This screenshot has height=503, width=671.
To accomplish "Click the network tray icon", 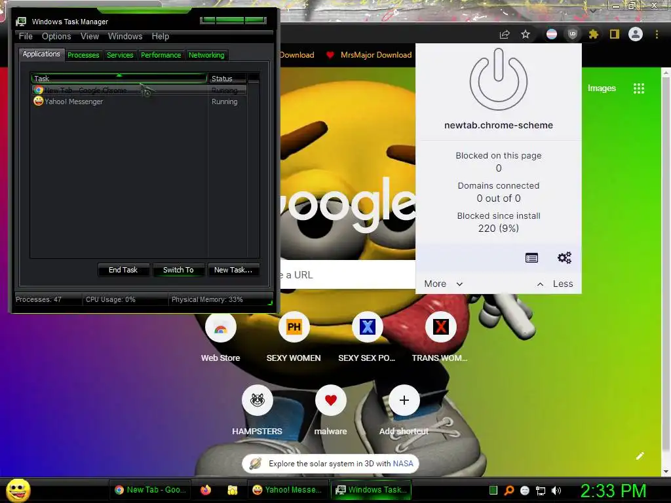I will [541, 491].
